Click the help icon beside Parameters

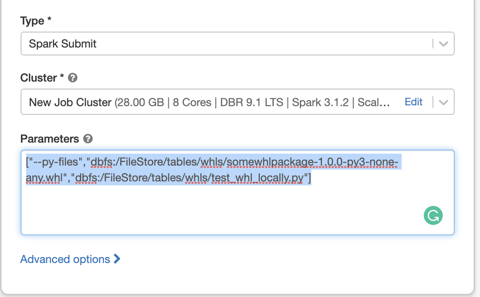point(88,139)
